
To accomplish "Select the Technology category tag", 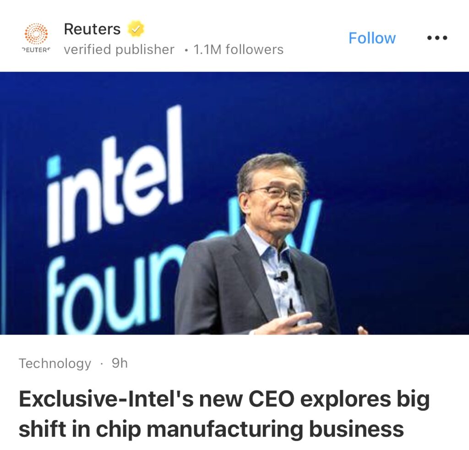I will (55, 363).
